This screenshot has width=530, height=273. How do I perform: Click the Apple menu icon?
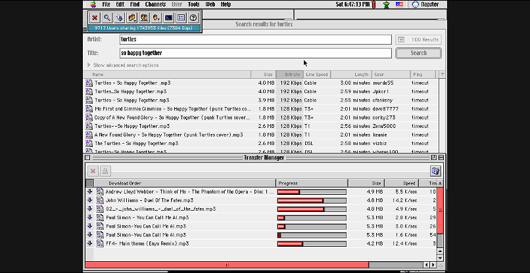(94, 4)
